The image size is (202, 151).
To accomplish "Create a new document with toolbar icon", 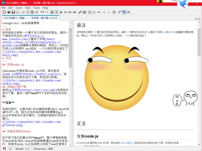I will click(x=5, y=12).
